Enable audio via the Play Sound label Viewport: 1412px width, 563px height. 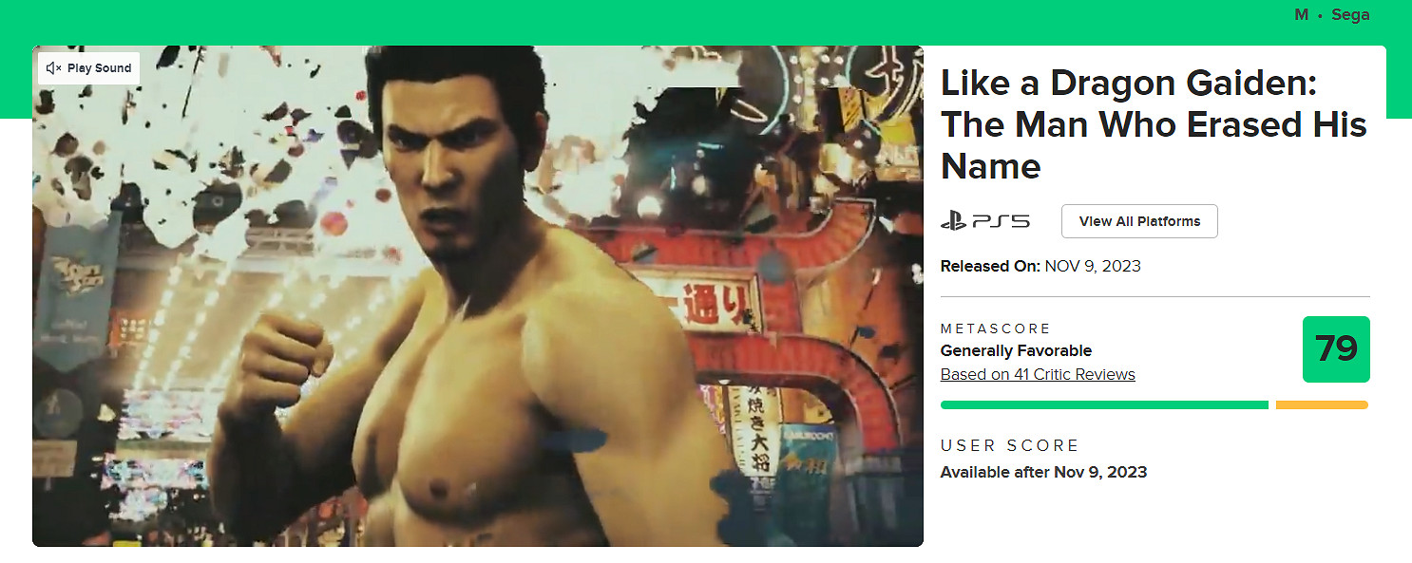[x=99, y=68]
